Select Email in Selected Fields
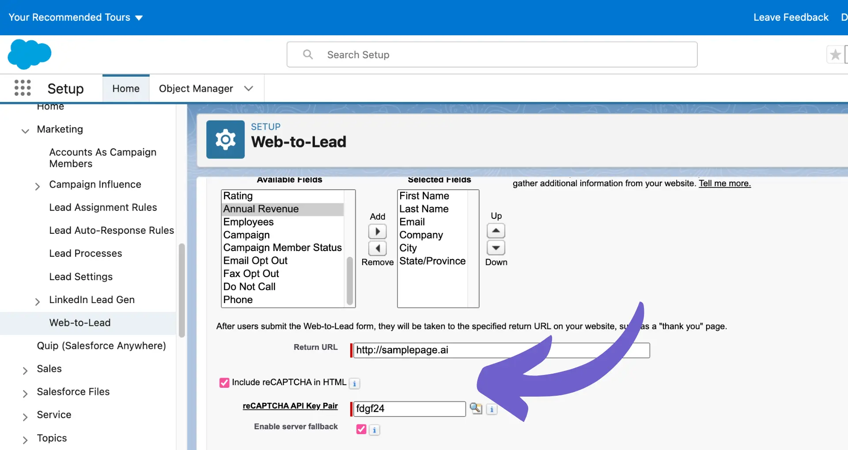The width and height of the screenshot is (848, 450). click(433, 222)
